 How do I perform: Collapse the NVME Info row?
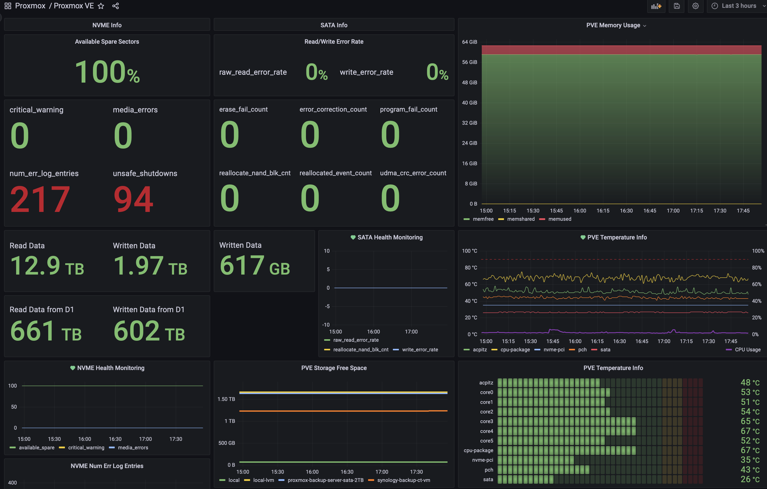point(107,25)
